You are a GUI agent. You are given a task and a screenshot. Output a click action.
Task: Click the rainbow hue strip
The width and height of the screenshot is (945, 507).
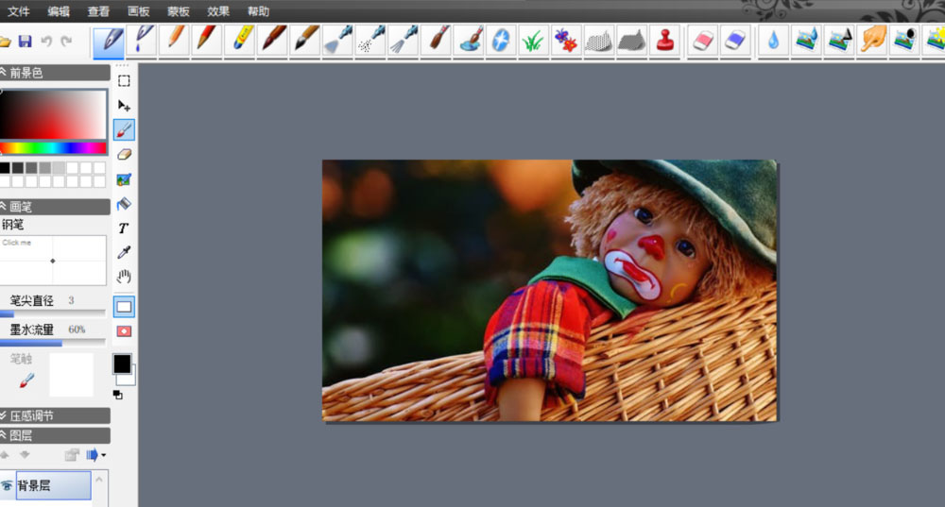(53, 147)
